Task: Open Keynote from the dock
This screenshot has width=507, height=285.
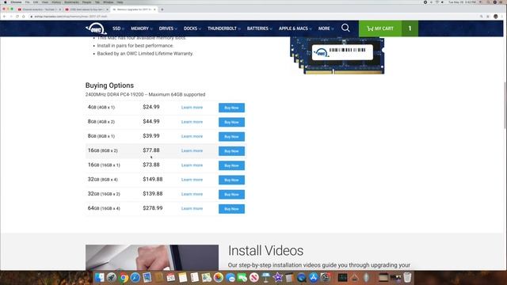Action: [x=266, y=278]
